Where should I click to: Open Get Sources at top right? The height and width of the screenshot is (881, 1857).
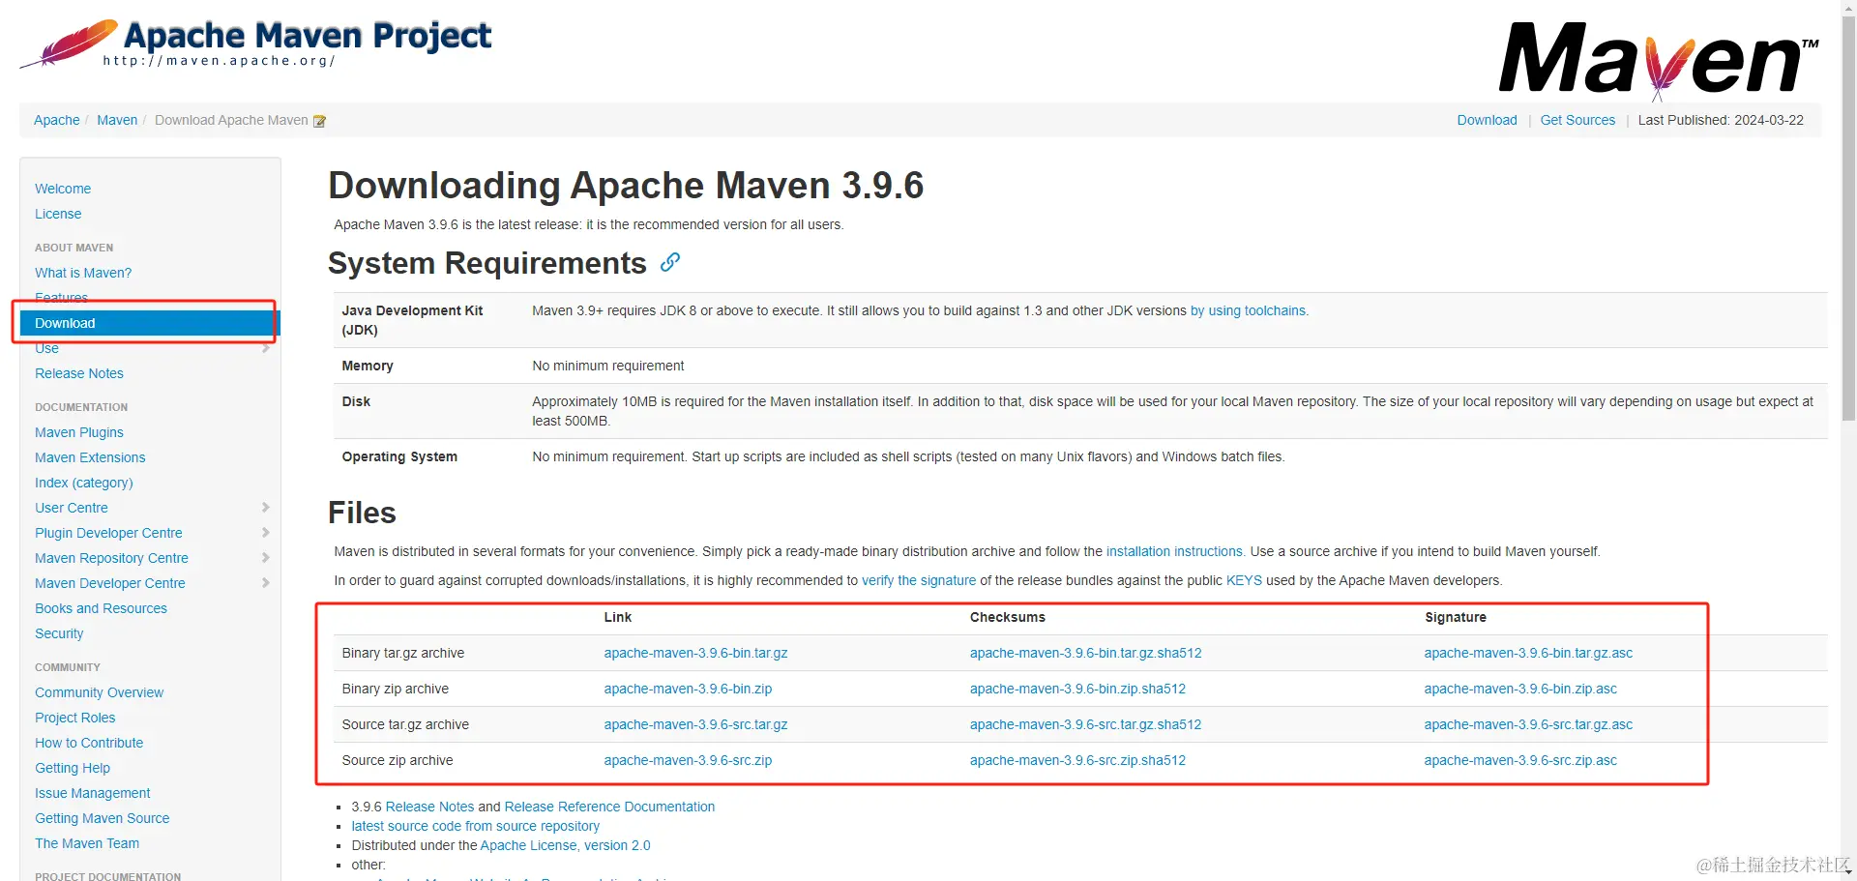pos(1577,120)
